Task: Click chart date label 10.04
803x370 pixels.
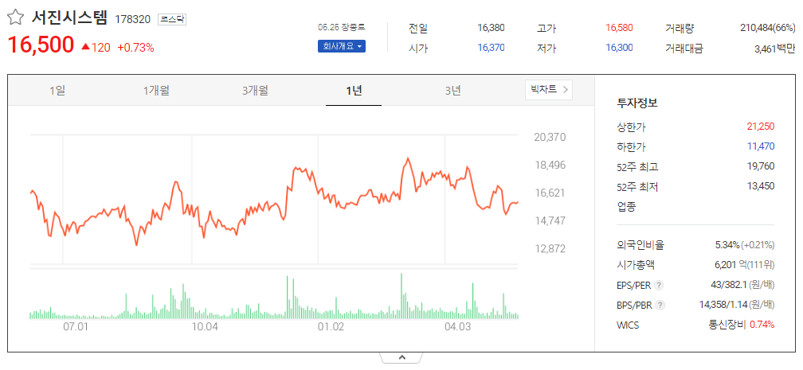Action: pos(204,326)
